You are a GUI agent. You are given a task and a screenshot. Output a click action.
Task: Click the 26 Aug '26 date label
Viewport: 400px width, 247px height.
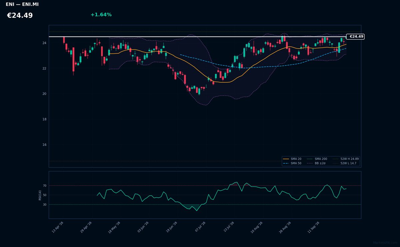[285, 227]
